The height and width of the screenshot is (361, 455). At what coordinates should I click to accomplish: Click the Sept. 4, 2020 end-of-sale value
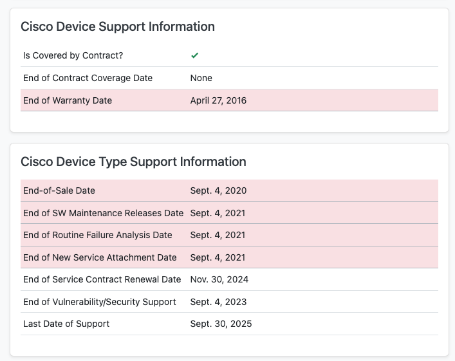[218, 191]
